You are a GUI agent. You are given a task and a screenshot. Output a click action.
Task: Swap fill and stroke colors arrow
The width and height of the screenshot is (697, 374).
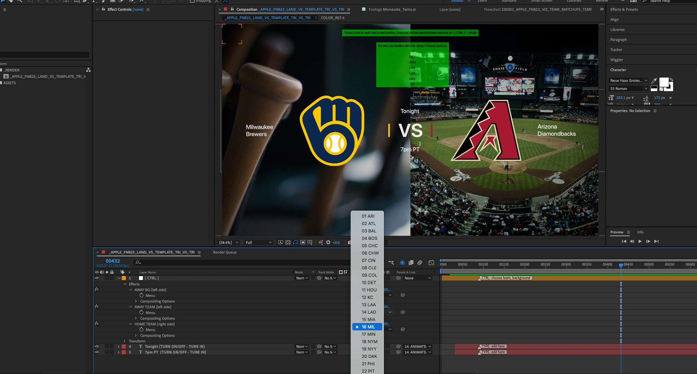(671, 80)
